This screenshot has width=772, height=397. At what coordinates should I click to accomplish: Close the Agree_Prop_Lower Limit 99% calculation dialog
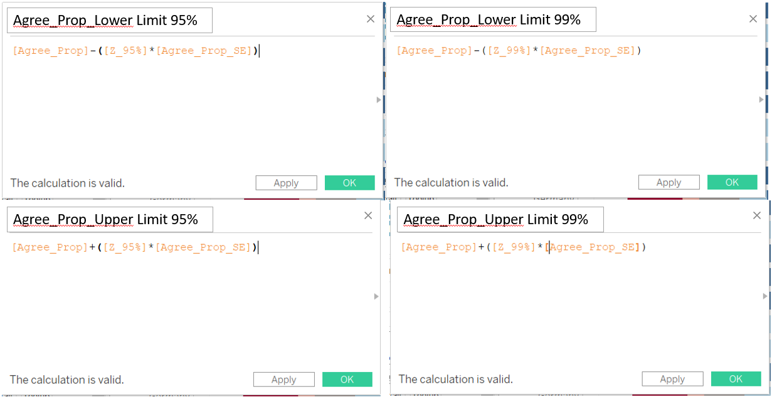click(x=753, y=19)
